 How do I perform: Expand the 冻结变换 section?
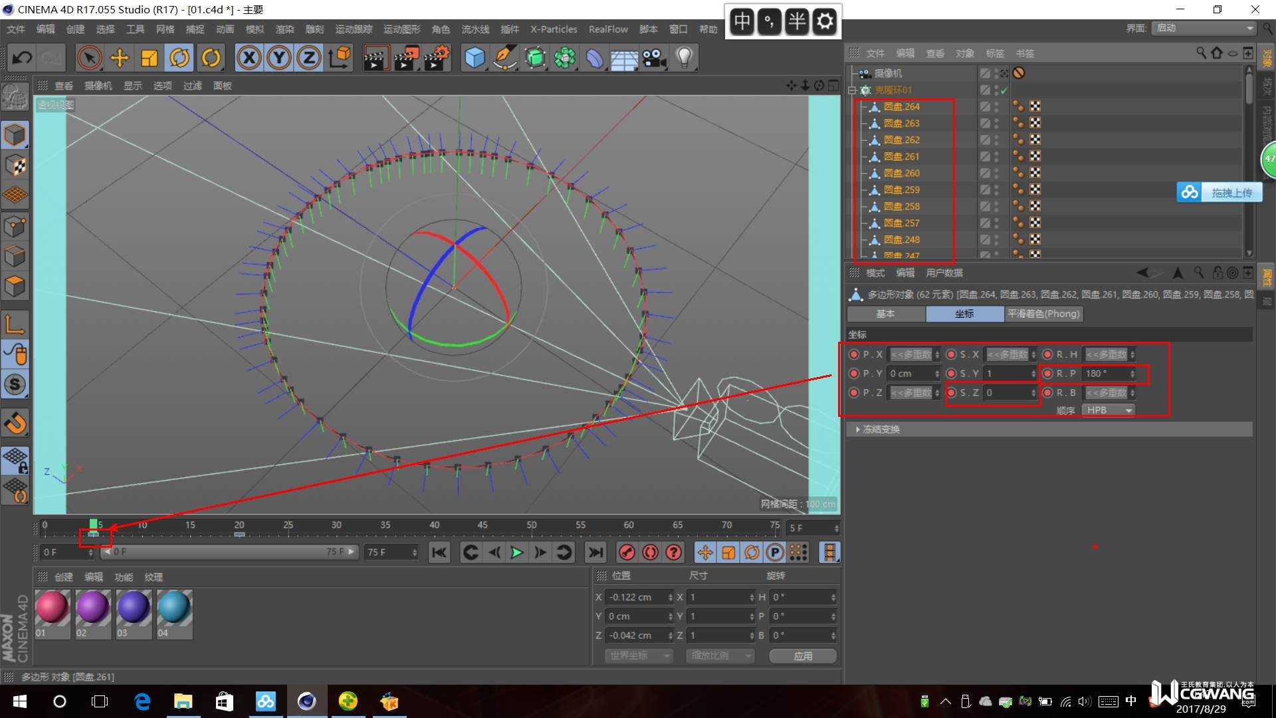(858, 429)
